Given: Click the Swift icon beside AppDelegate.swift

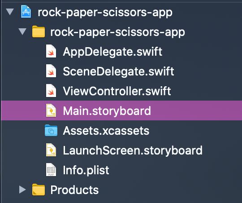Looking at the screenshot, I should pos(51,51).
